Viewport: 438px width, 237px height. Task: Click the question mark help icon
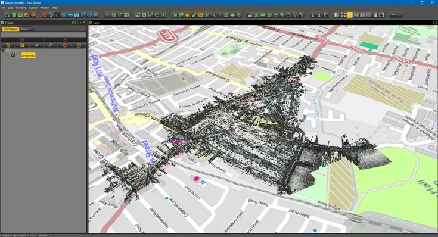click(x=219, y=15)
